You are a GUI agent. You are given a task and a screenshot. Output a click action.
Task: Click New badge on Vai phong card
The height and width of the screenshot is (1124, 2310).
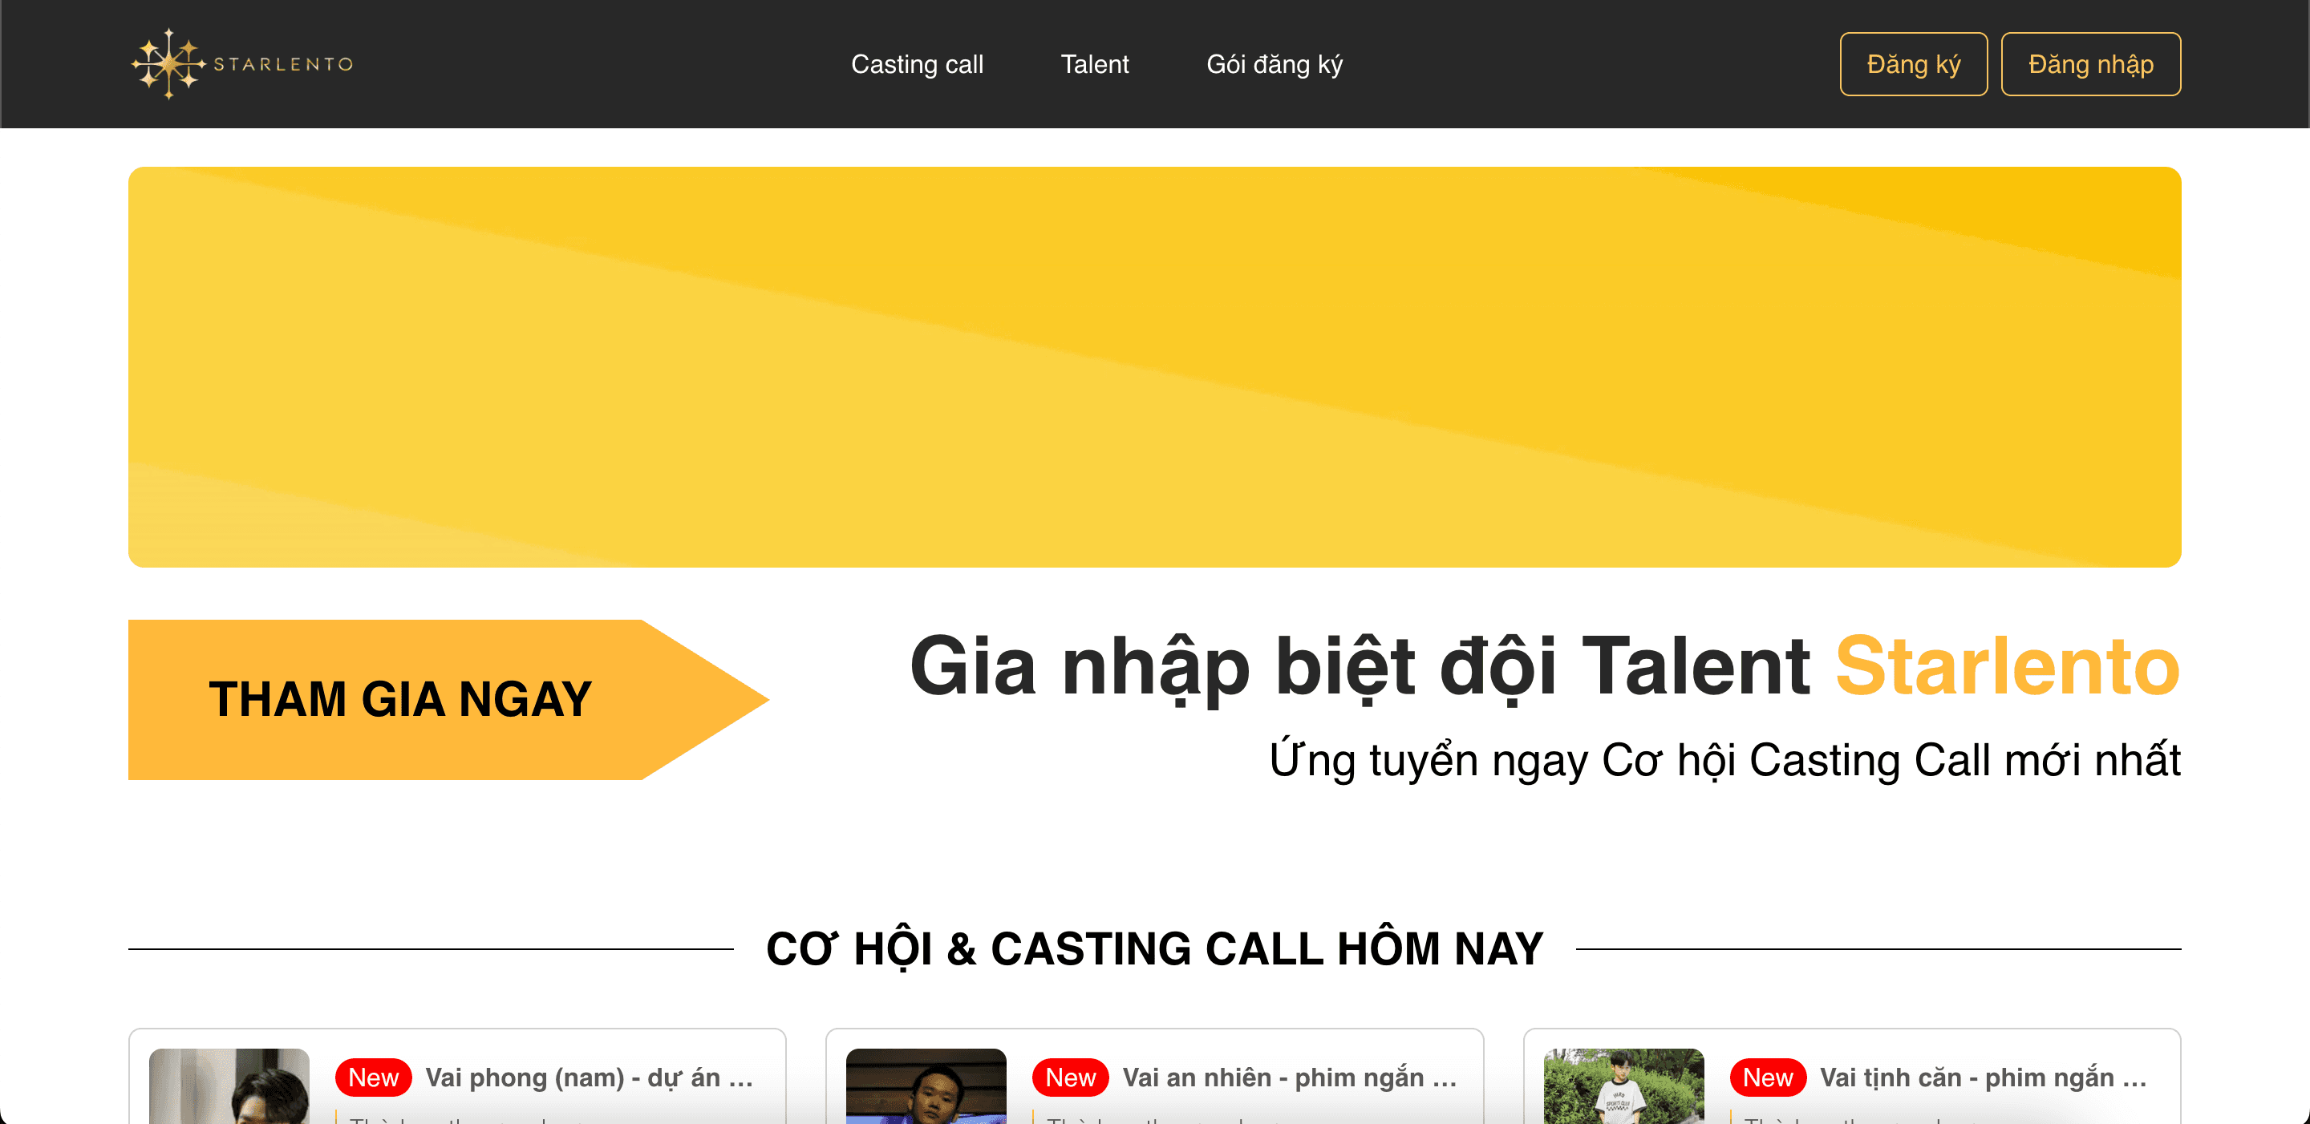pos(373,1078)
